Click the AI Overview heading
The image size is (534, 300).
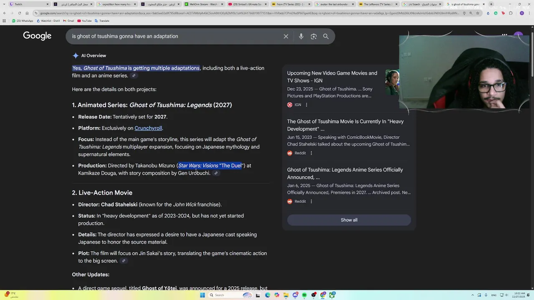pos(93,55)
